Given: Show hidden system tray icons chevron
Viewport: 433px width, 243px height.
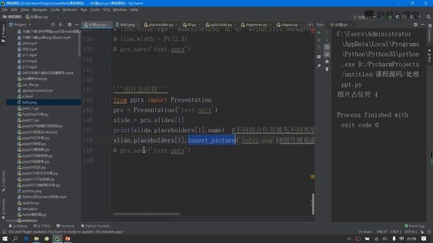Looking at the screenshot, I should [349, 239].
